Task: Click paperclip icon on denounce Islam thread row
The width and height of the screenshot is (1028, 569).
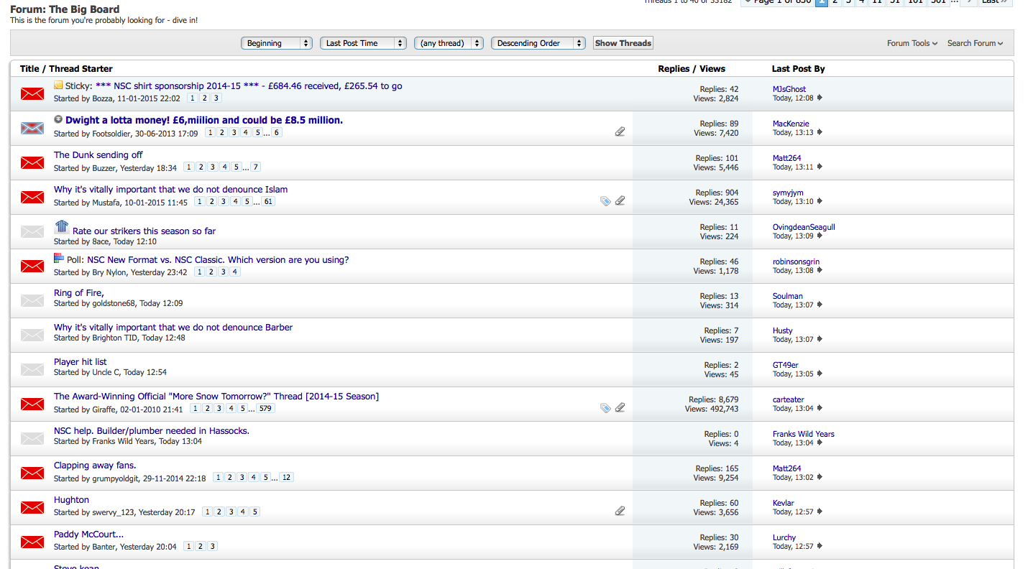Action: (x=620, y=200)
